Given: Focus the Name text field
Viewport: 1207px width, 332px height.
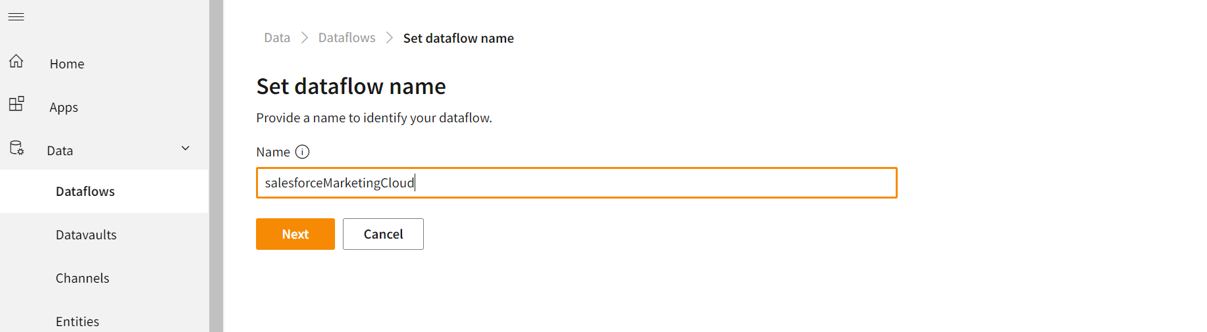Looking at the screenshot, I should tap(576, 183).
